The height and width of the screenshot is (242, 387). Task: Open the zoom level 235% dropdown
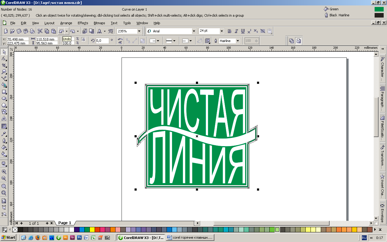(139, 31)
